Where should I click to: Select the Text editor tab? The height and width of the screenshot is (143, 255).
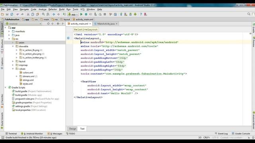click(x=82, y=129)
